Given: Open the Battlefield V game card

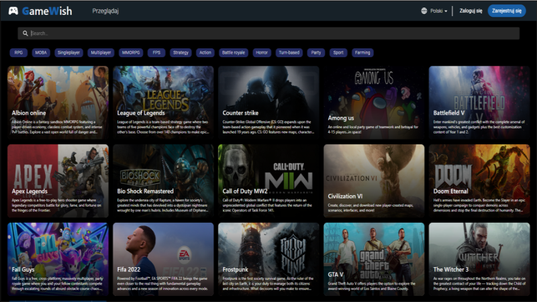Looking at the screenshot, I should coord(479,103).
